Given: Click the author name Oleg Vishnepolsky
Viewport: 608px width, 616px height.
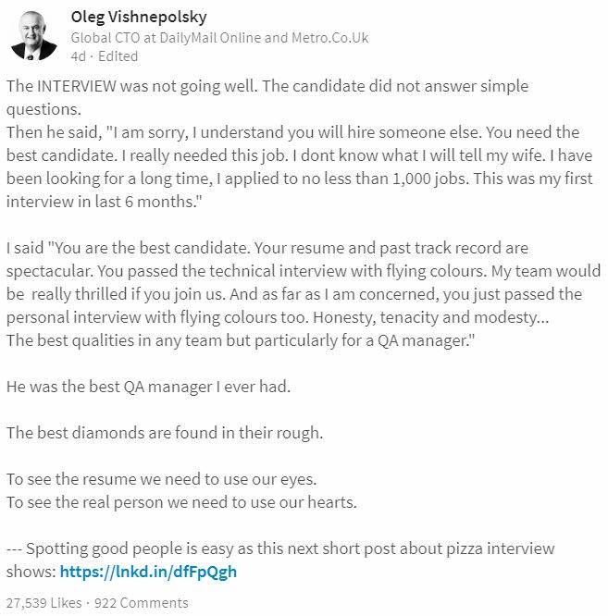Looking at the screenshot, I should 139,17.
